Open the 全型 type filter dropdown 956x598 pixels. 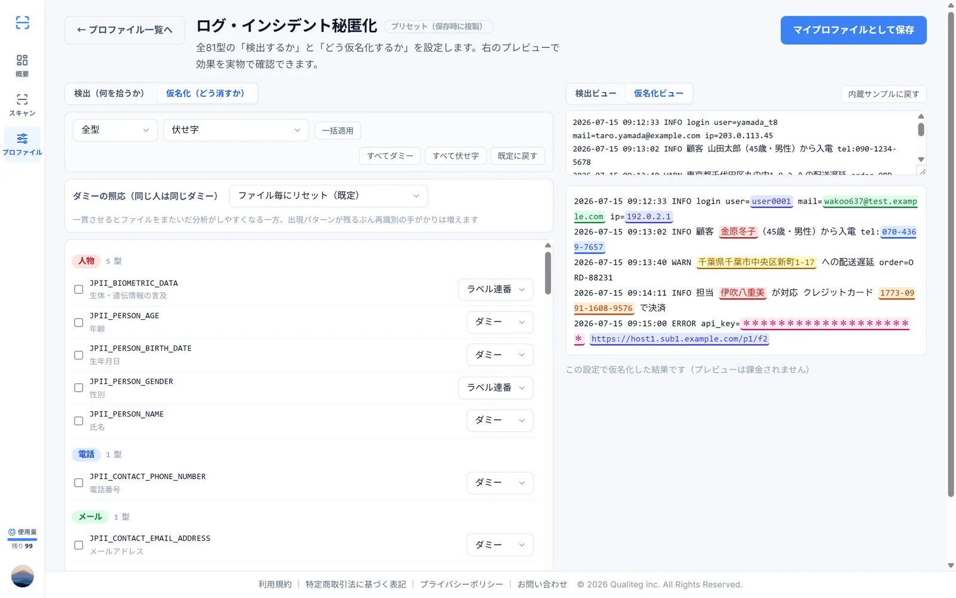pyautogui.click(x=115, y=130)
